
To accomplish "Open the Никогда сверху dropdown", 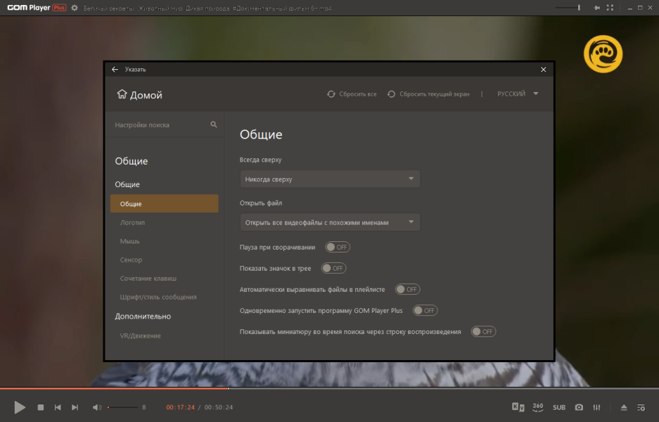I will [x=330, y=179].
